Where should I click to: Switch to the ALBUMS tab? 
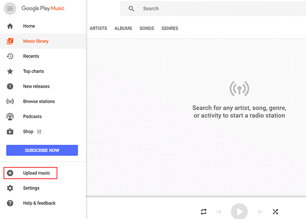(x=123, y=28)
